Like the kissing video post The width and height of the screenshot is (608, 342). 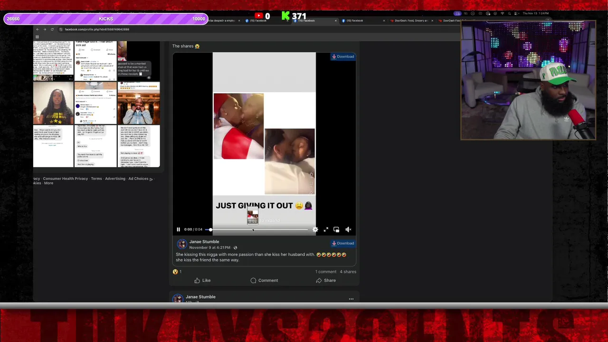tap(202, 280)
